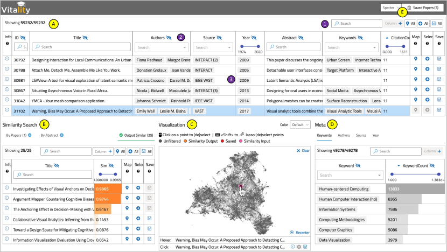This screenshot has width=447, height=252.
Task: Switch to the Source meta tab
Action: 361,135
